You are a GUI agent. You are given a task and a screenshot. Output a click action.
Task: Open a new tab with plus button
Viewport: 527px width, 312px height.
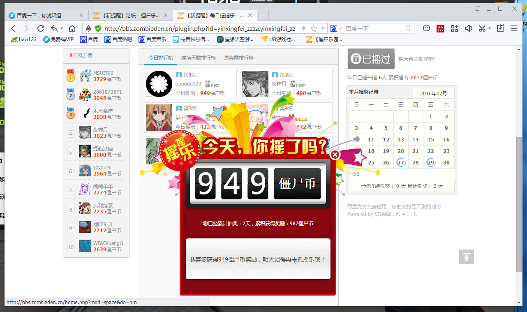point(263,15)
